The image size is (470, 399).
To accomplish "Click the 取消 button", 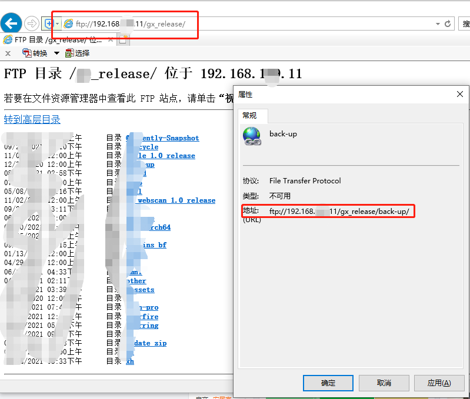I will 384,383.
